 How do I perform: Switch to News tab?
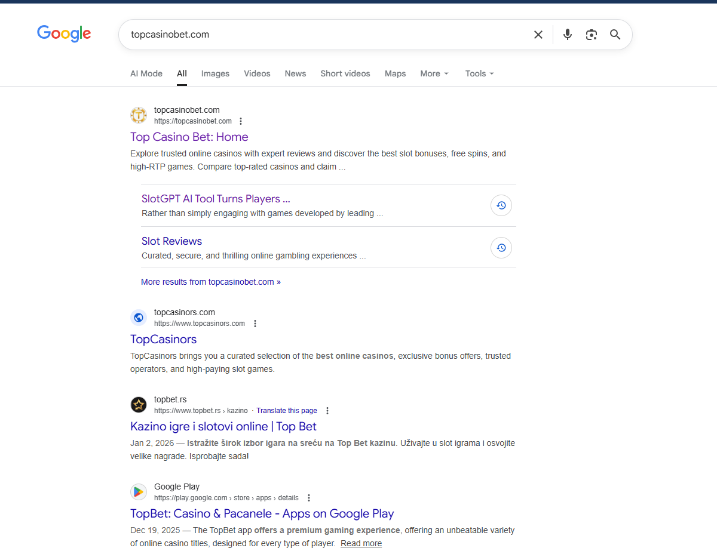tap(295, 73)
